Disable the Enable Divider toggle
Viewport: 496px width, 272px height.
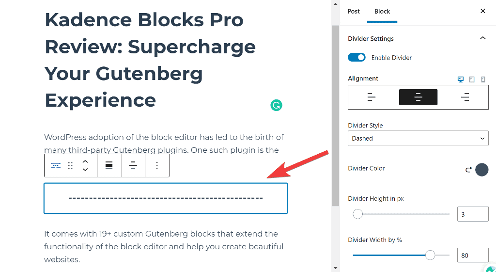tap(357, 58)
